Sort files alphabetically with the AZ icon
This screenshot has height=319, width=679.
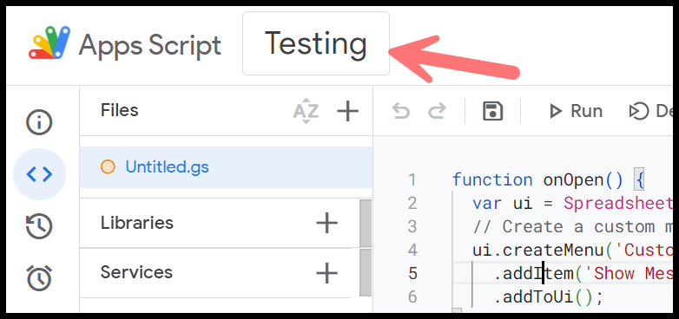coord(306,111)
